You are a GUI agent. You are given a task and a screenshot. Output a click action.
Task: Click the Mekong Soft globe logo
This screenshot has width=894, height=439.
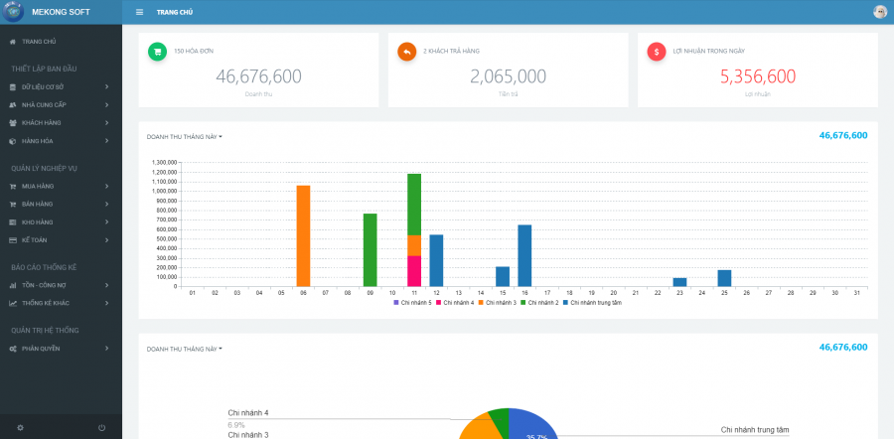click(12, 12)
